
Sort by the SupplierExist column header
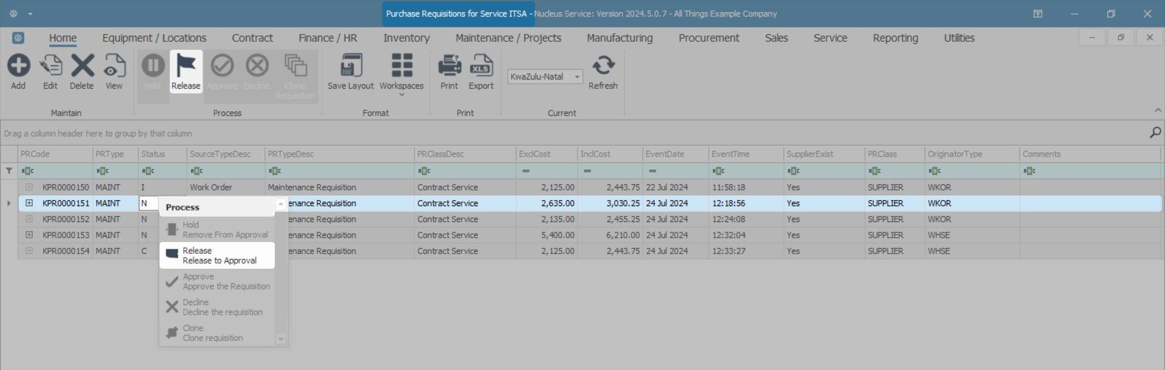tap(824, 154)
